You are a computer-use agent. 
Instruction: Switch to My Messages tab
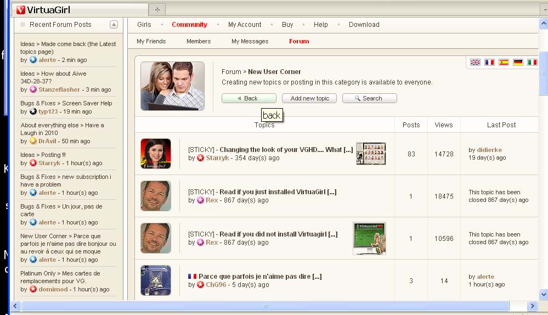(x=250, y=41)
